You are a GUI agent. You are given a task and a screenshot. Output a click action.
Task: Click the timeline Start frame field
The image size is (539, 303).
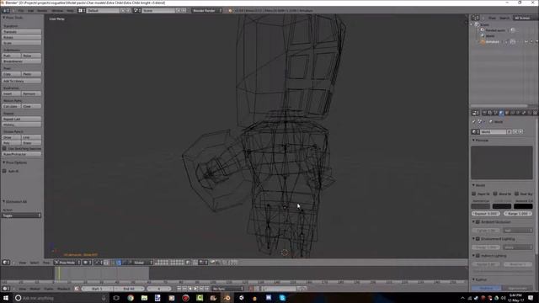tap(98, 289)
